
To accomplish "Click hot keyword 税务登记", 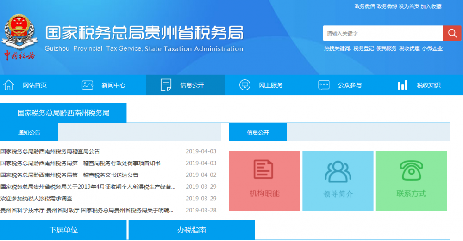I will click(363, 48).
